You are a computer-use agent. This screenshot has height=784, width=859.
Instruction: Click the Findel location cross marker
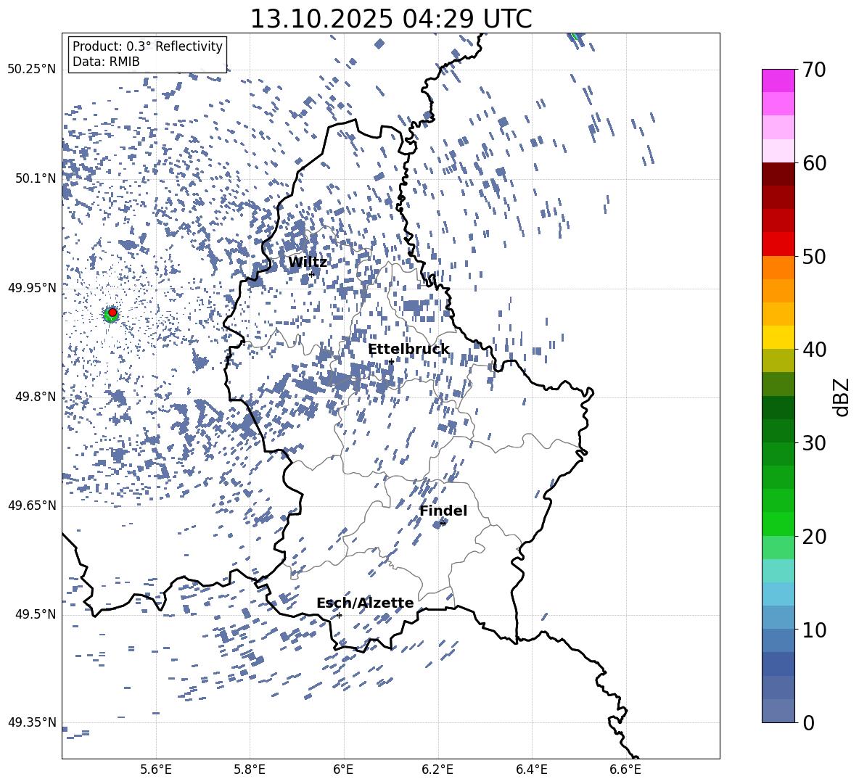(443, 524)
